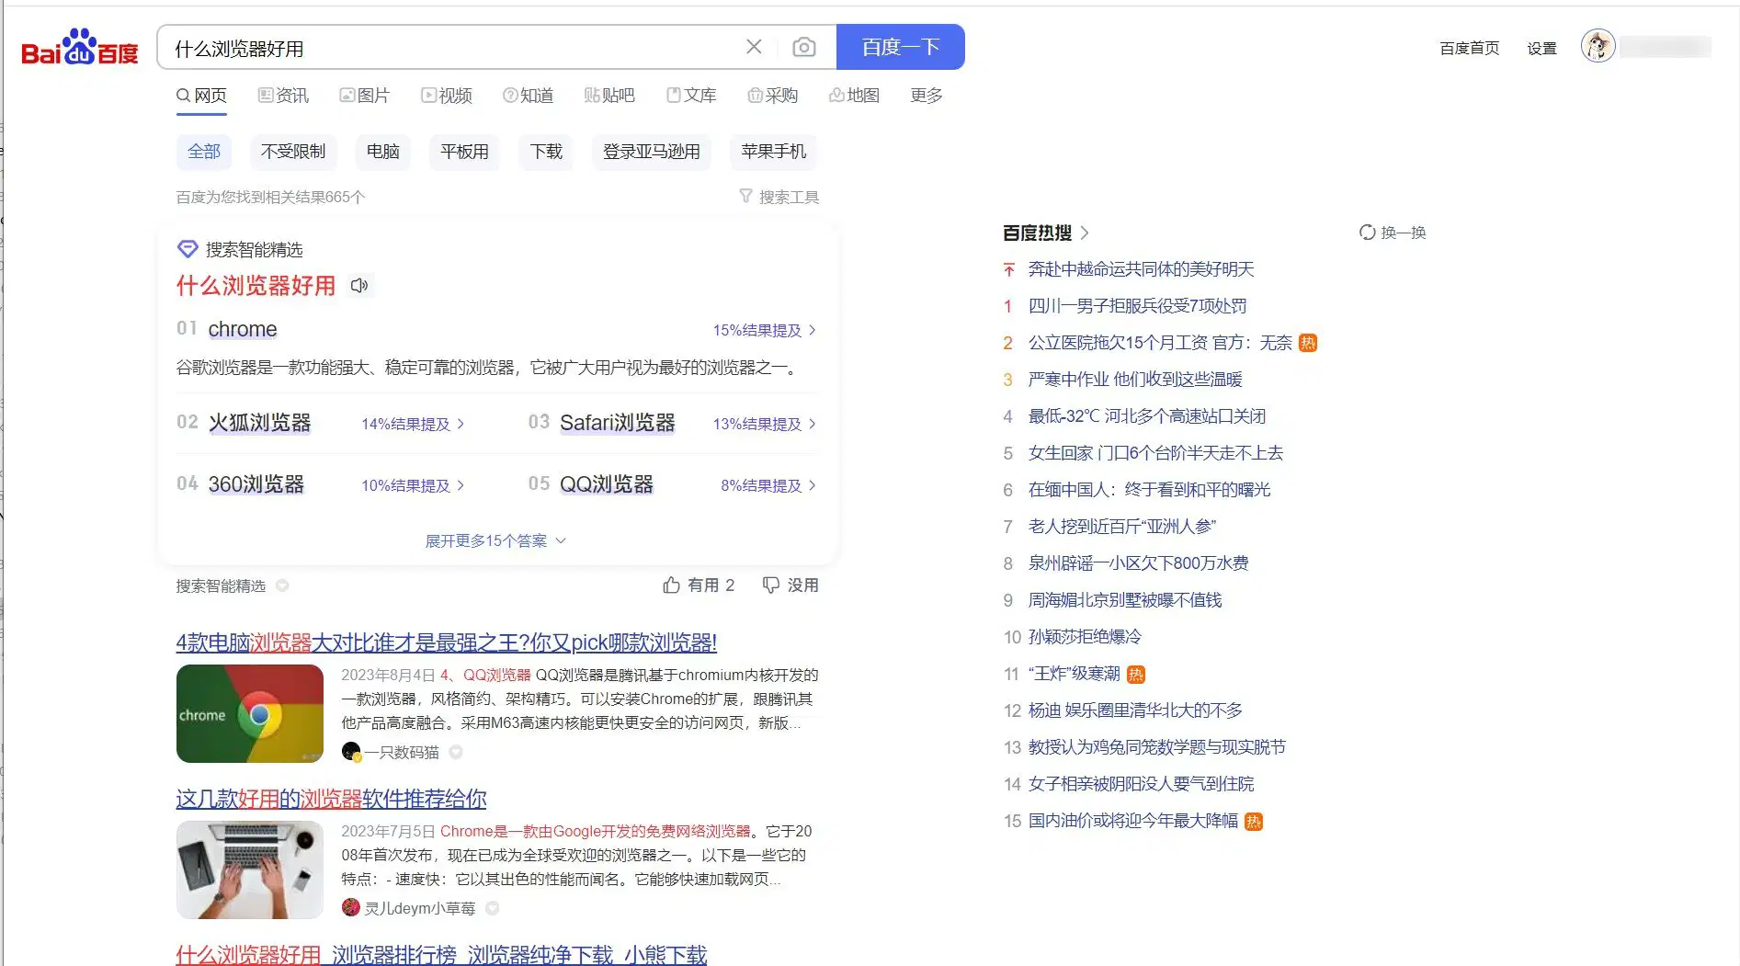
Task: Open result 4款电脑浏览器大对比
Action: click(x=447, y=642)
